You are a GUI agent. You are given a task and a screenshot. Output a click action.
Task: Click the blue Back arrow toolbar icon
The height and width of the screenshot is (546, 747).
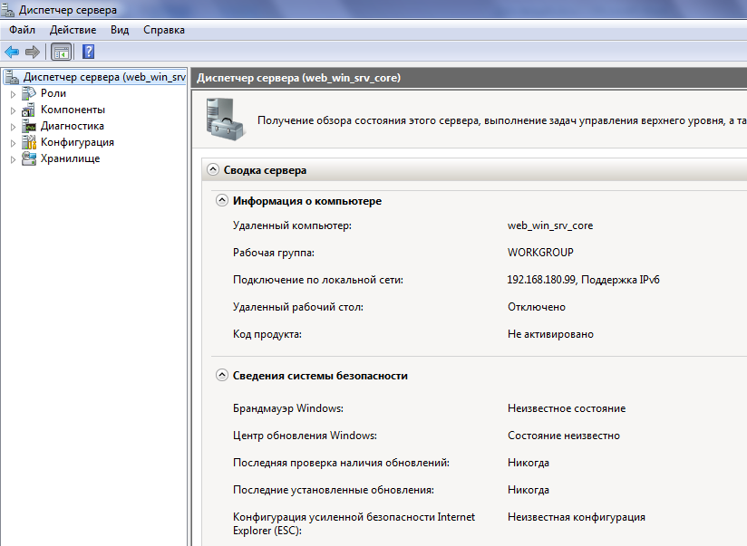[x=12, y=52]
